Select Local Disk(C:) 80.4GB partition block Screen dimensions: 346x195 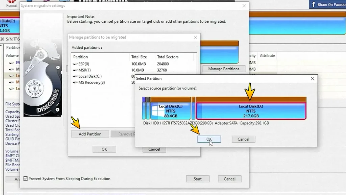tap(171, 108)
